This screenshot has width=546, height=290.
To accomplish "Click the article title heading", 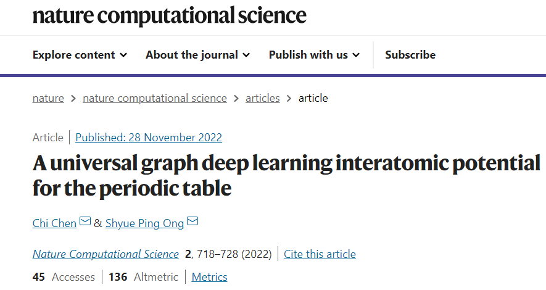I will 286,176.
